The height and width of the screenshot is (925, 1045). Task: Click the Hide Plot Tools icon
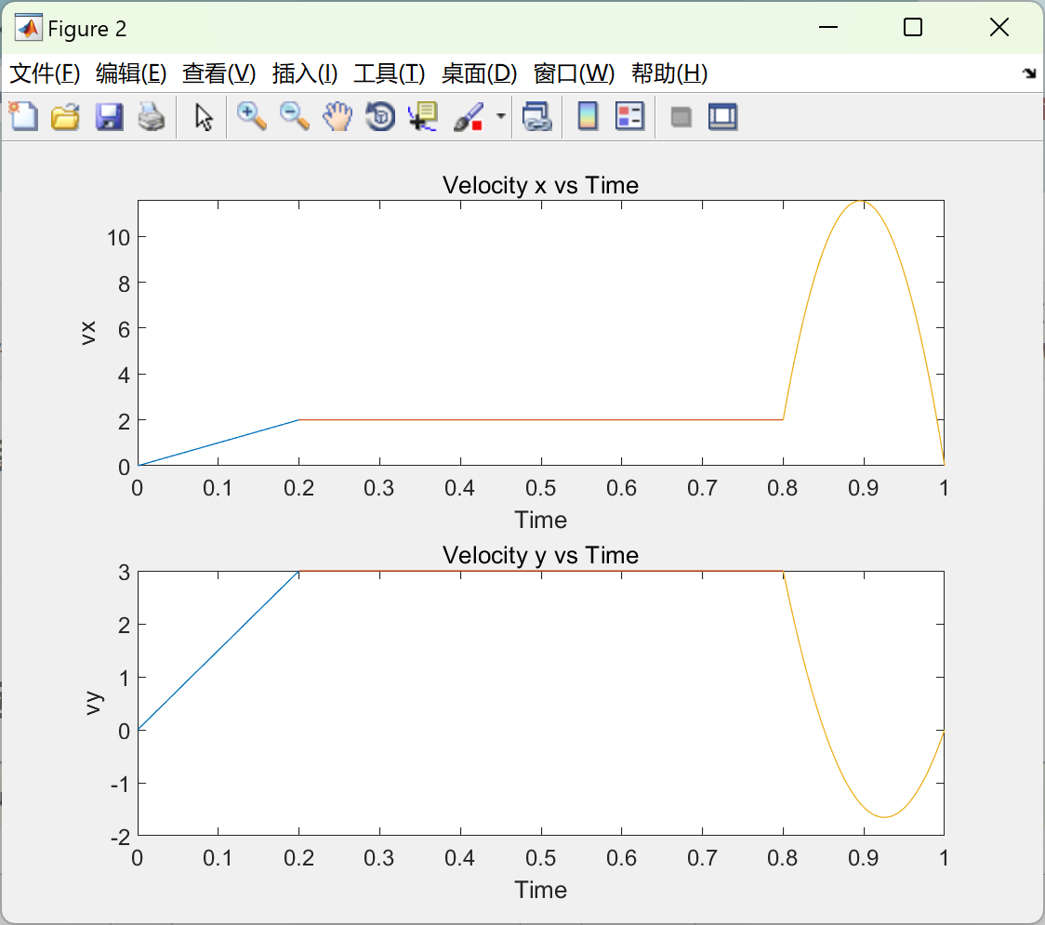(x=681, y=117)
